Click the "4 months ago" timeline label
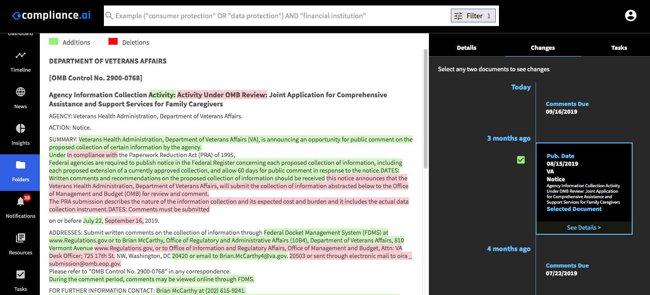Image resolution: width=650 pixels, height=295 pixels. click(509, 249)
